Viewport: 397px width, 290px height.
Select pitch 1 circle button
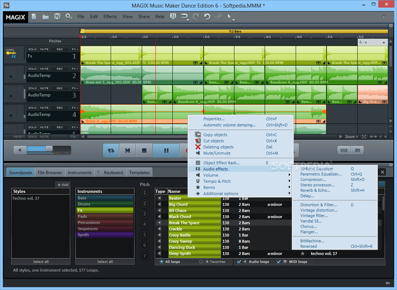[145, 193]
